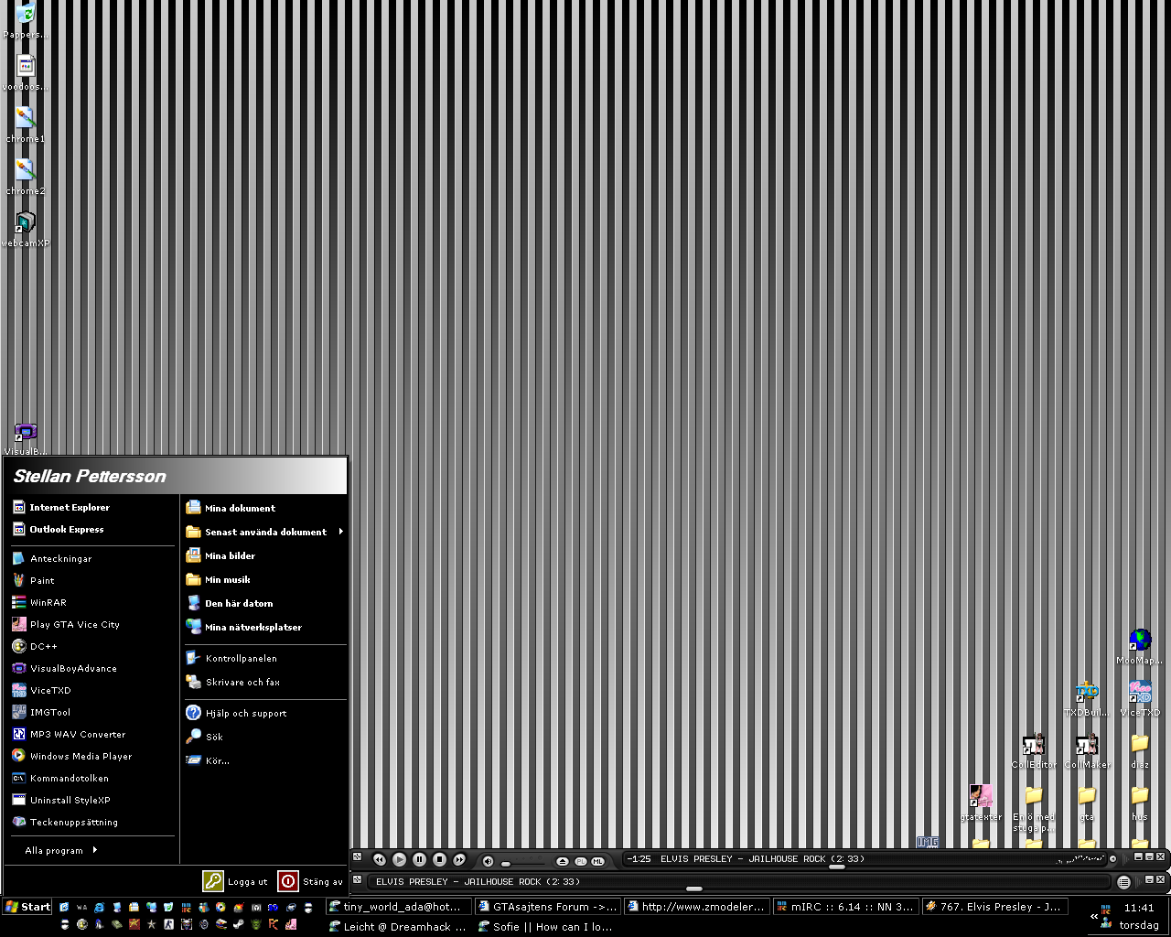This screenshot has width=1171, height=937.
Task: Adjust the player volume slider
Action: pyautogui.click(x=522, y=863)
